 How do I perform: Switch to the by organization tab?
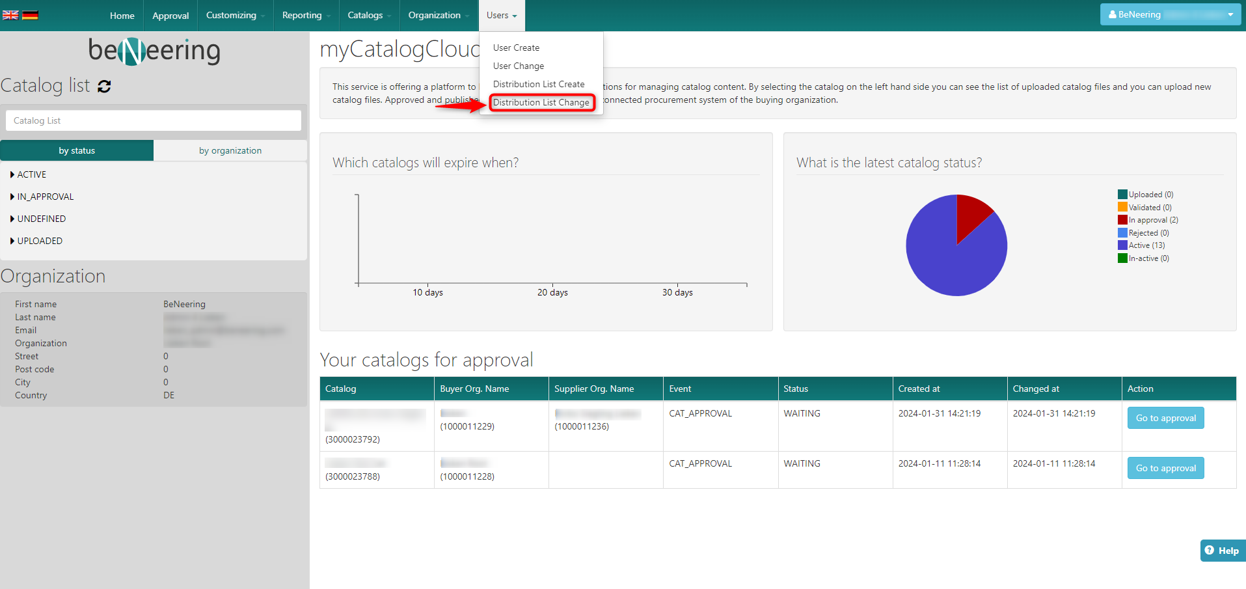tap(230, 150)
